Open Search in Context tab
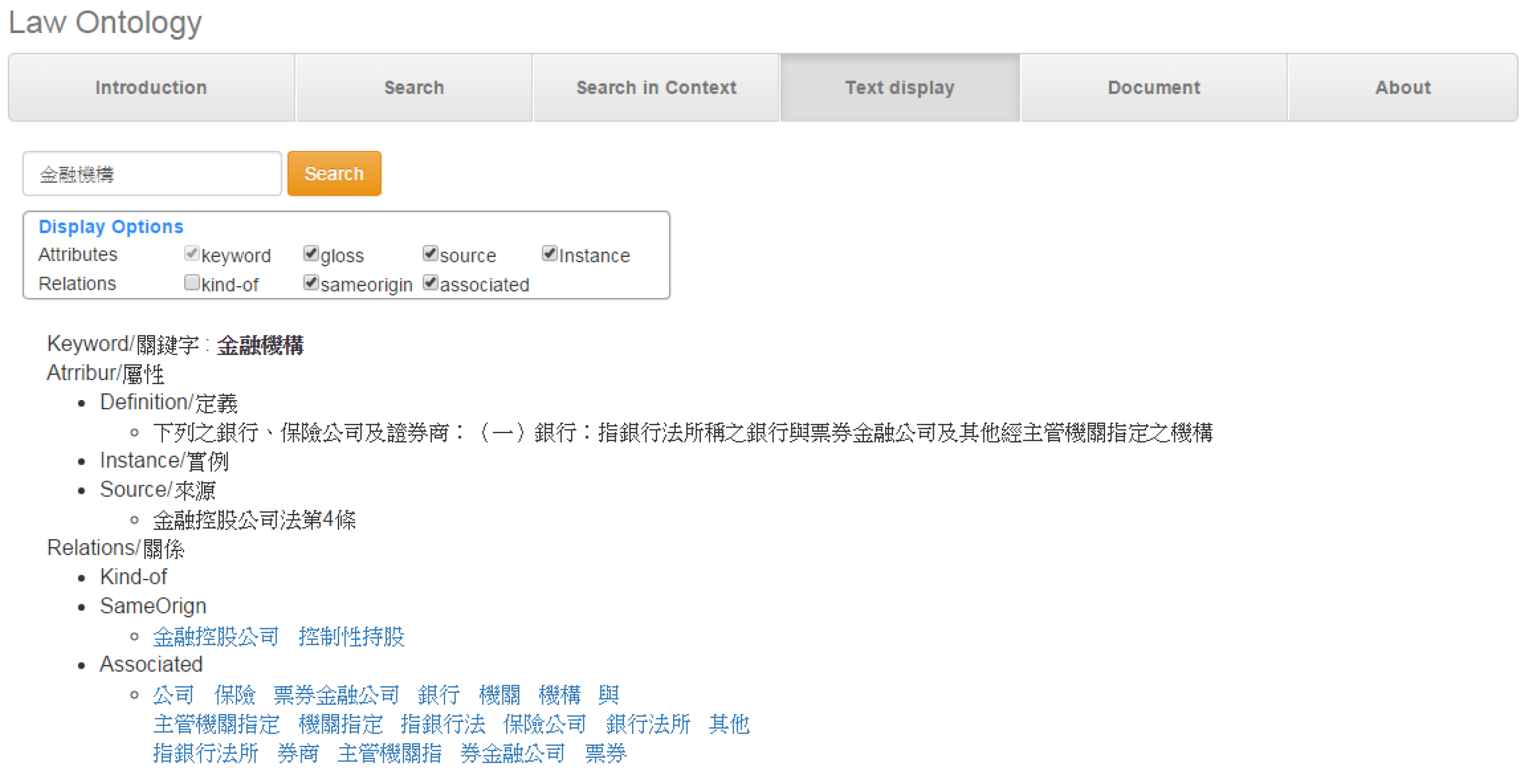 tap(656, 88)
